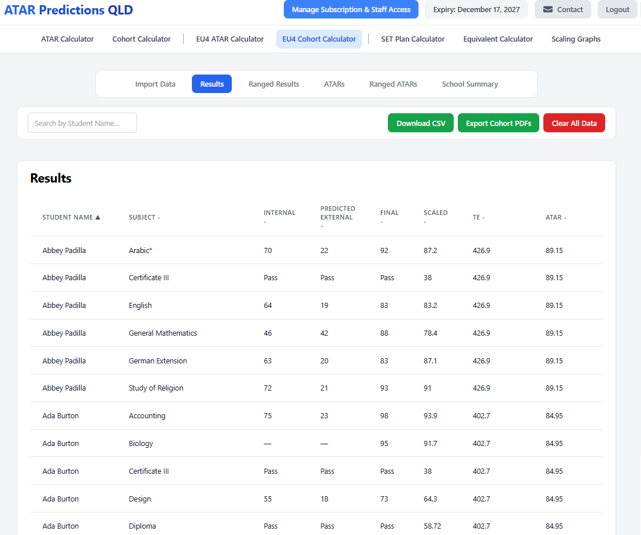Click predicted external 42 in General Mathematics row
641x535 pixels.
tap(324, 333)
